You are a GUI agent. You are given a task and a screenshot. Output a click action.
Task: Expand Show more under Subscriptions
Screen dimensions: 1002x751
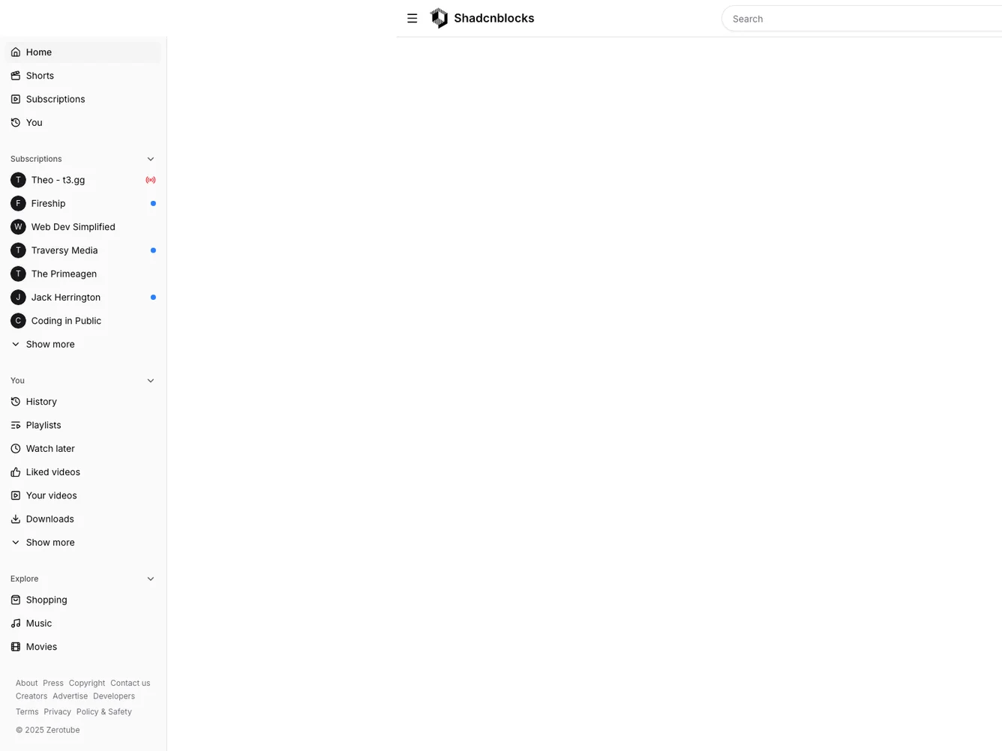pyautogui.click(x=49, y=345)
